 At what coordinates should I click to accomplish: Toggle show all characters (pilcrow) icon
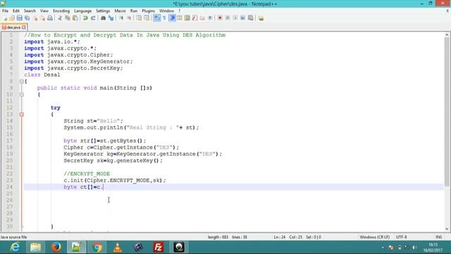[x=164, y=18]
